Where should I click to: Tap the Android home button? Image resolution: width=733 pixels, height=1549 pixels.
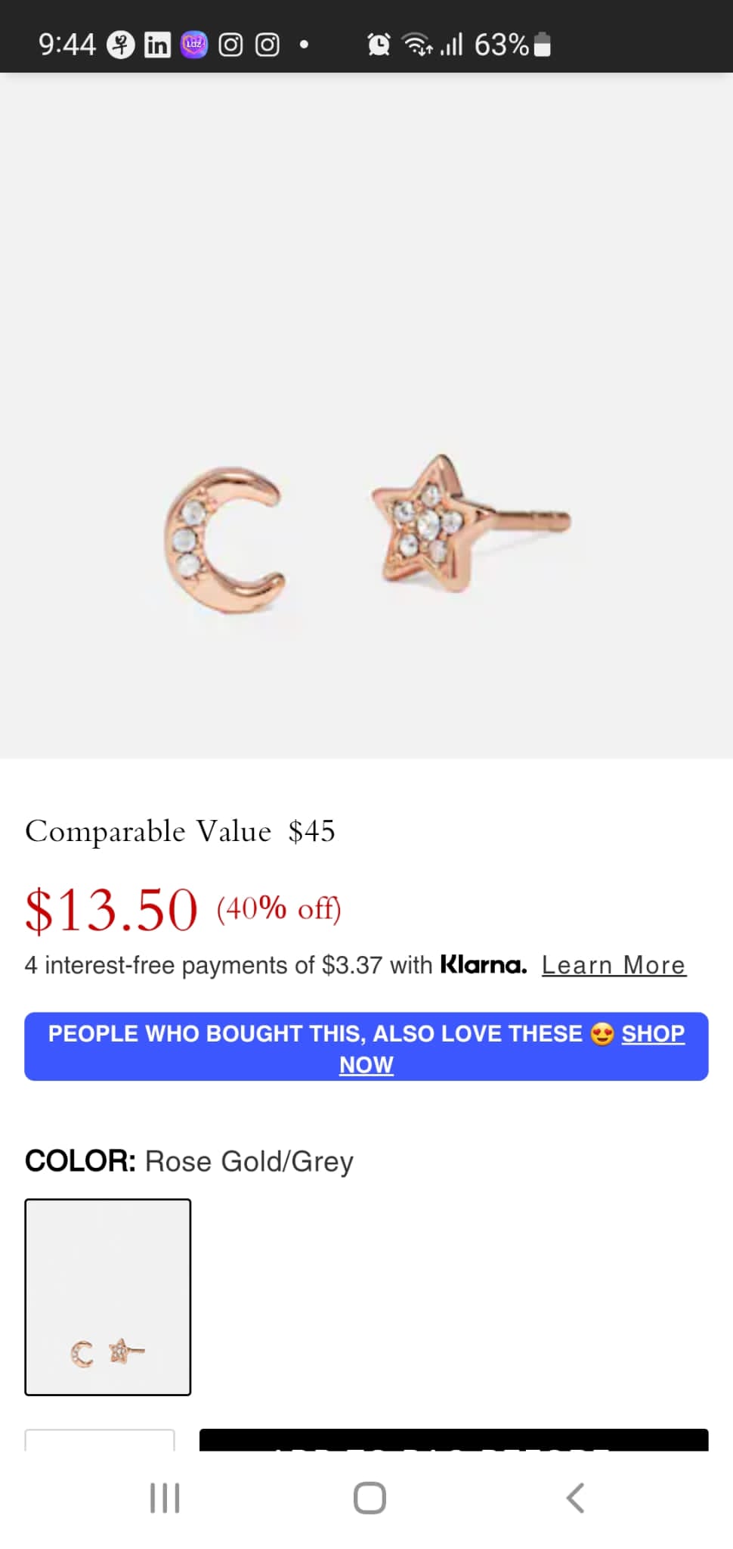coord(370,1498)
